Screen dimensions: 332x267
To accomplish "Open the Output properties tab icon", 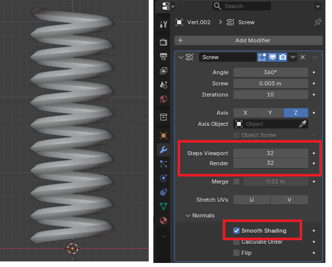I will click(163, 56).
